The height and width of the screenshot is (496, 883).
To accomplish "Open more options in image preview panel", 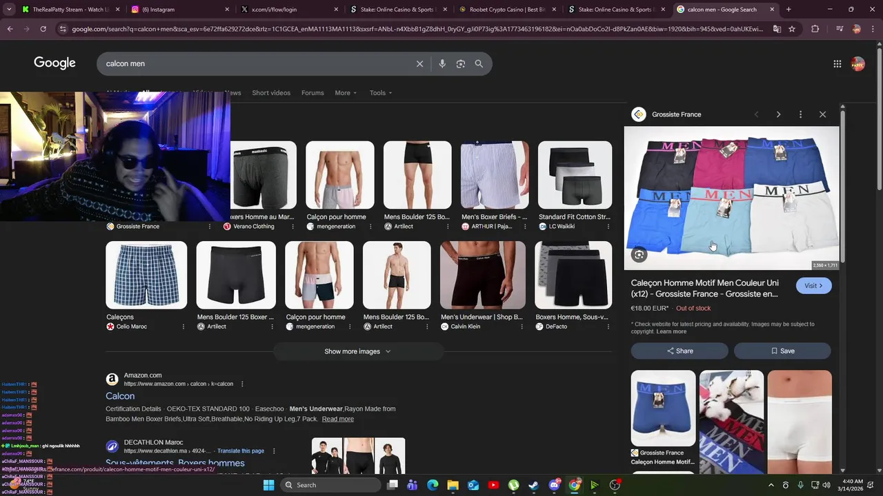I will tap(800, 114).
